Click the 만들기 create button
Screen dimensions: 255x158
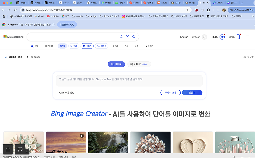[192, 92]
